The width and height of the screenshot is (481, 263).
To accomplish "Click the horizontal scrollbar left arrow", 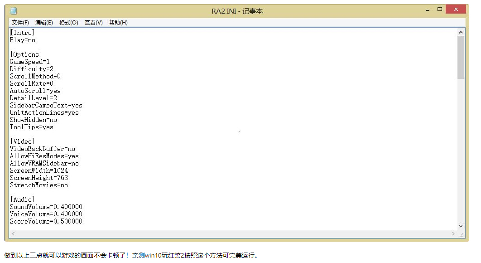I will [x=12, y=233].
